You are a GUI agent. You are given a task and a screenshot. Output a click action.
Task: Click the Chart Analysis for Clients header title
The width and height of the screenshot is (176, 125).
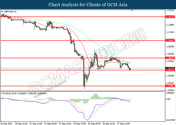88,4
